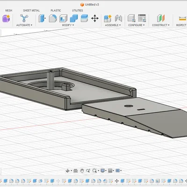Select the small rectangular slot on ramp
This screenshot has width=187, height=187.
141,109
